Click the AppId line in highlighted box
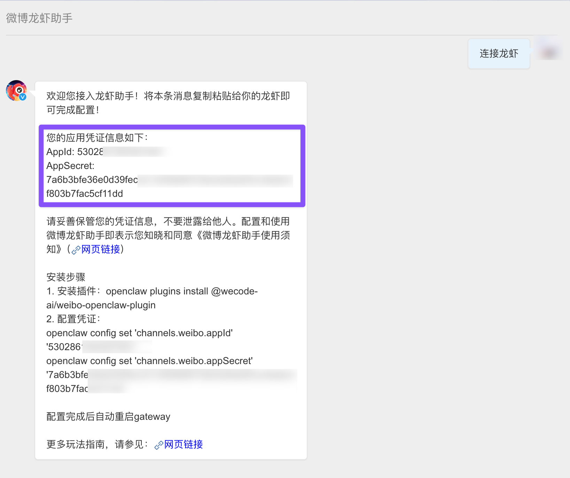The image size is (570, 478). [107, 152]
